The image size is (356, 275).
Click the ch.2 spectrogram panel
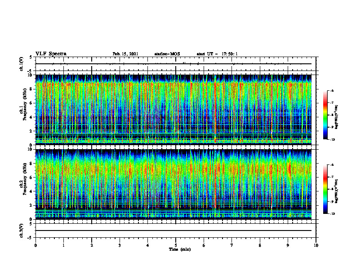174,184
